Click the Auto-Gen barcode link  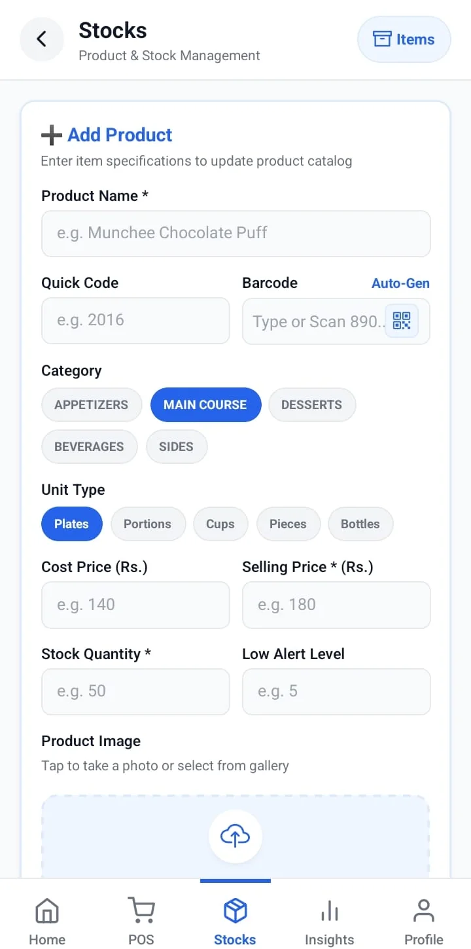tap(400, 283)
